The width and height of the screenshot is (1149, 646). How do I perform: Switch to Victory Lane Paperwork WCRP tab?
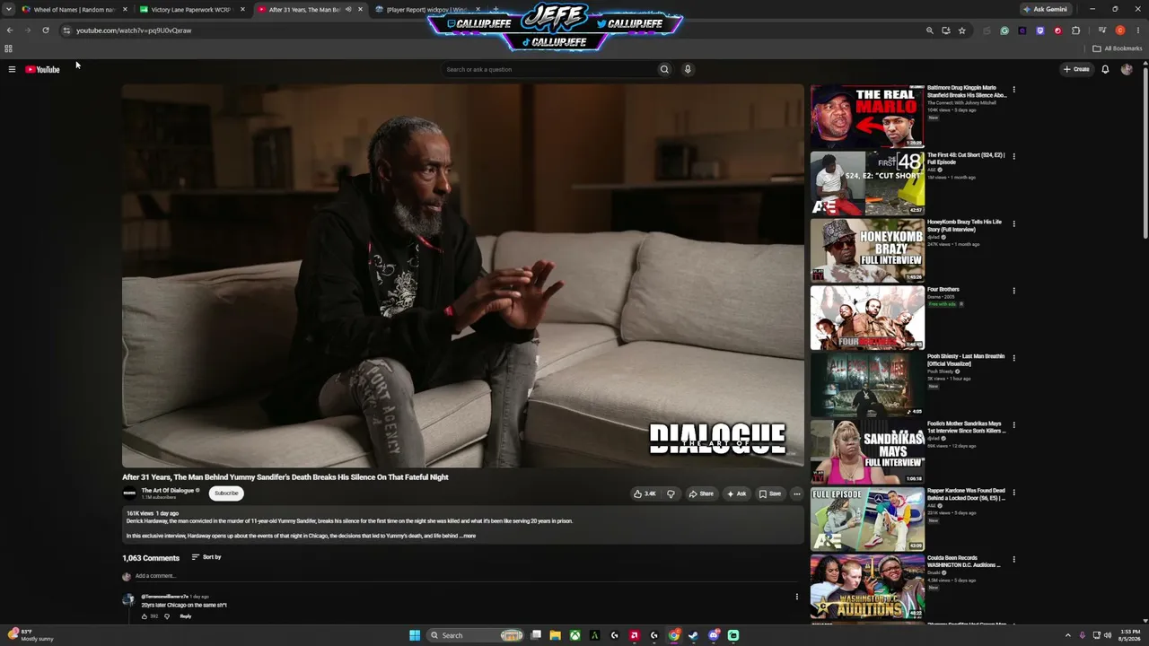(190, 10)
